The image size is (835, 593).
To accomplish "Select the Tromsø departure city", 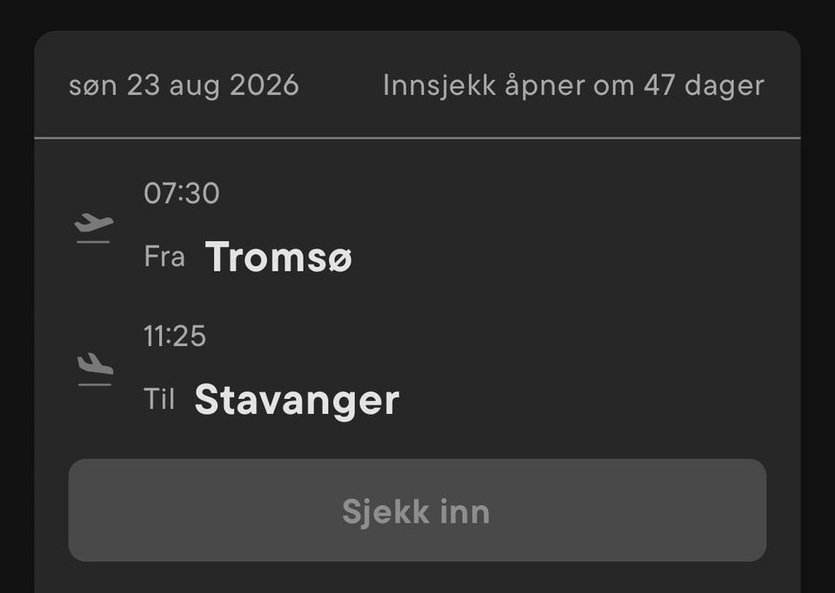I will pyautogui.click(x=278, y=257).
